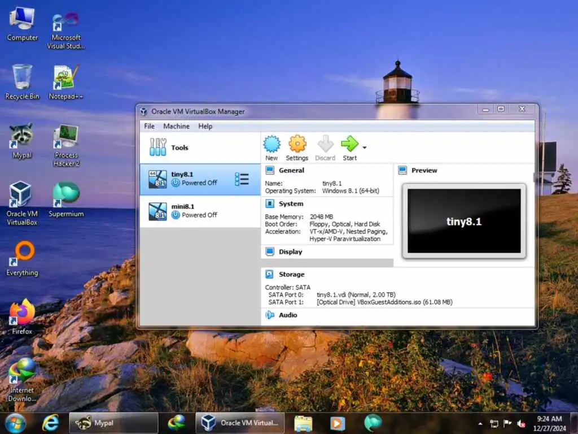Viewport: 578px width, 434px height.
Task: Select Tools in the left panel
Action: [200, 147]
